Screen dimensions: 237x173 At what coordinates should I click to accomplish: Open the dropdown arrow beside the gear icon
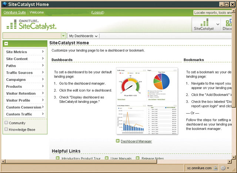pyautogui.click(x=228, y=168)
